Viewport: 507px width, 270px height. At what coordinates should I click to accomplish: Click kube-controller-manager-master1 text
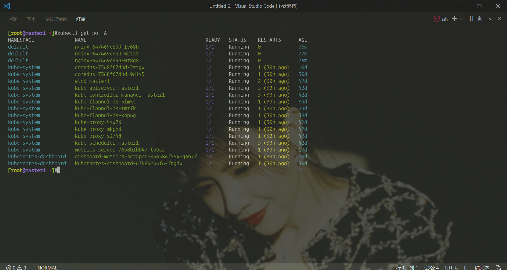tap(120, 95)
